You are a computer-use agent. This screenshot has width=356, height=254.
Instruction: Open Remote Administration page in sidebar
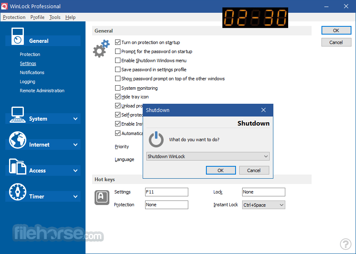42,91
